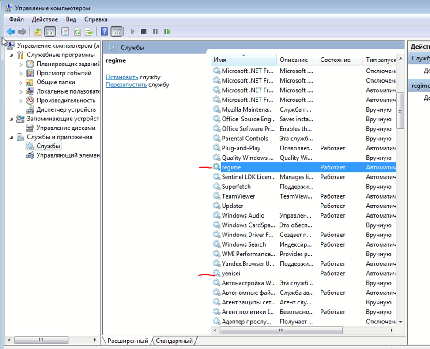Click the services list scroll down arrow
Viewport: 430px width, 349px height.
click(400, 322)
